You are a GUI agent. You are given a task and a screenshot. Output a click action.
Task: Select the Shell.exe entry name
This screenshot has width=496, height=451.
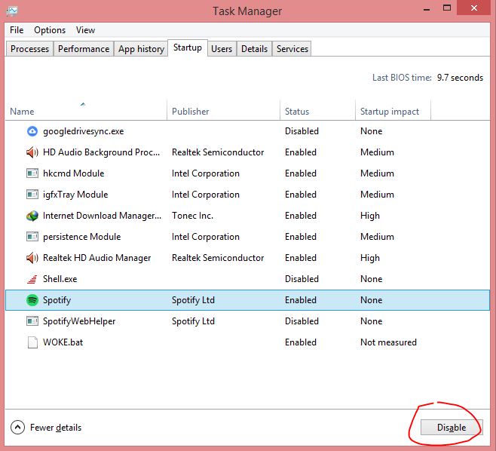[60, 279]
